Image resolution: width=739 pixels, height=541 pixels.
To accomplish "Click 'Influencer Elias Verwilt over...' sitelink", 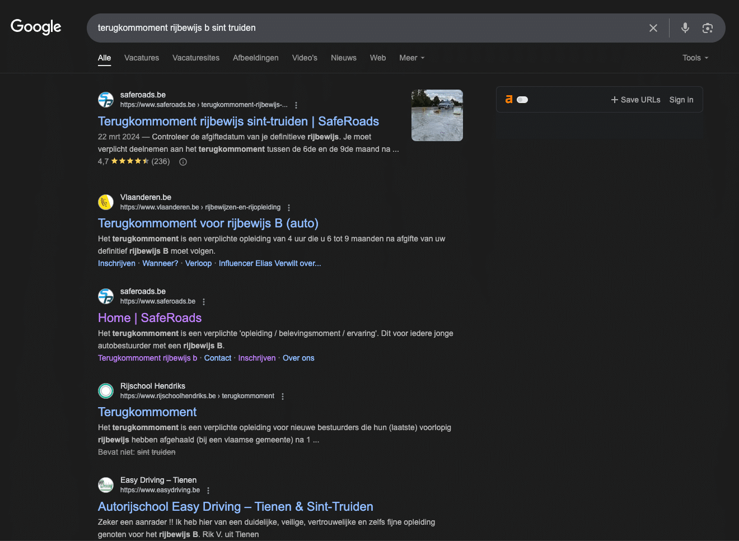I will 270,263.
